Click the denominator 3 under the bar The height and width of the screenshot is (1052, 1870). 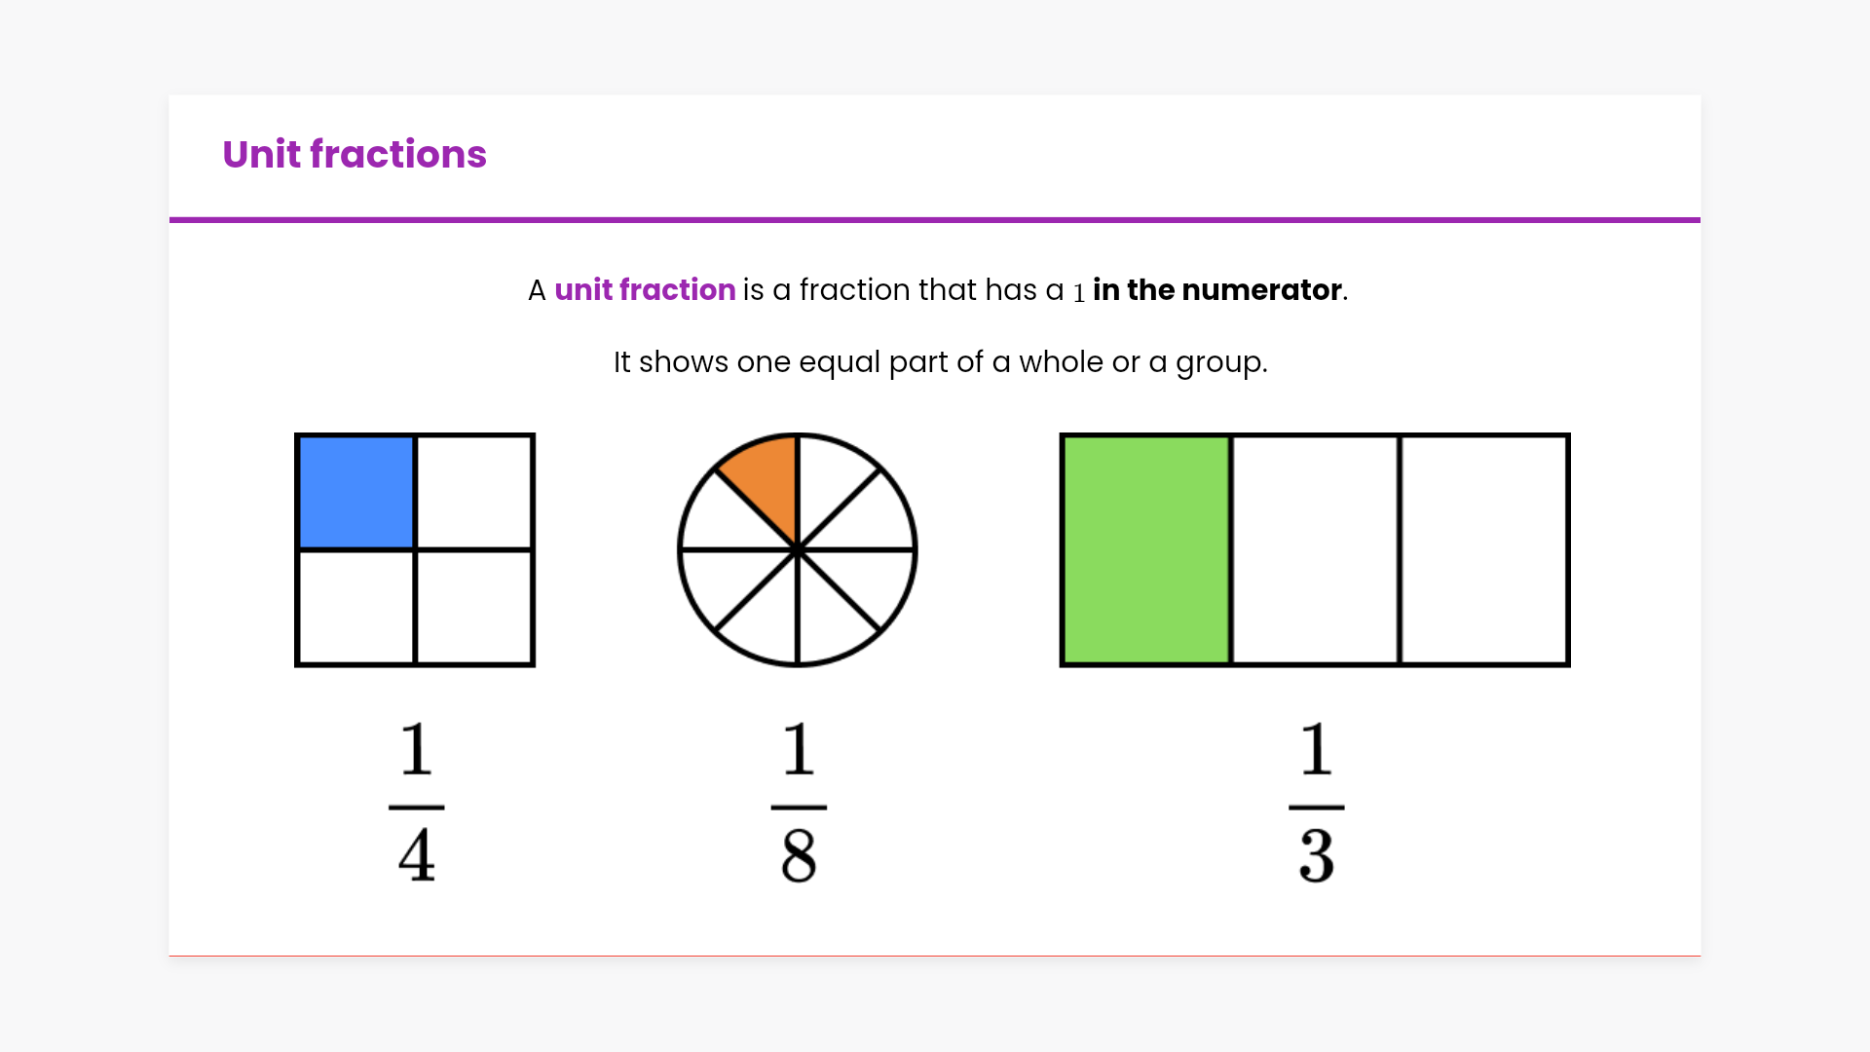point(1317,856)
